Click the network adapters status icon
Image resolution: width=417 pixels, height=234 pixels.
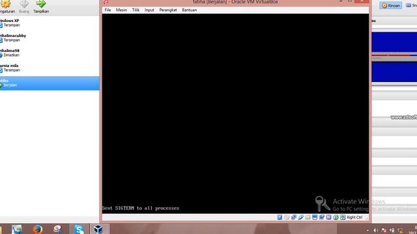[294, 217]
